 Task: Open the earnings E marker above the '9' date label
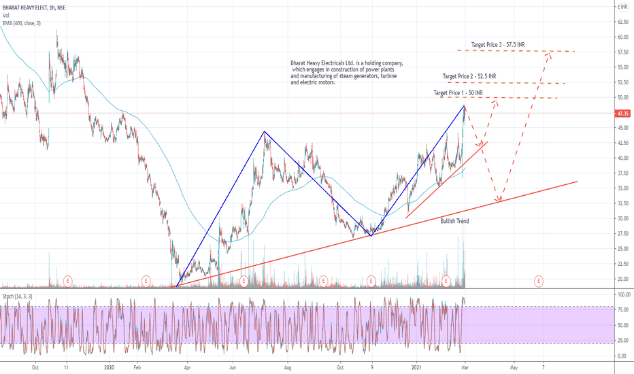pyautogui.click(x=371, y=281)
